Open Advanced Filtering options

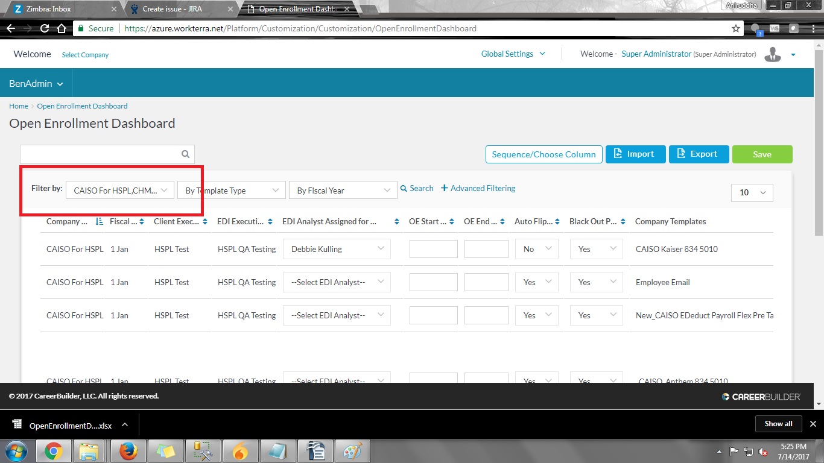pos(478,188)
